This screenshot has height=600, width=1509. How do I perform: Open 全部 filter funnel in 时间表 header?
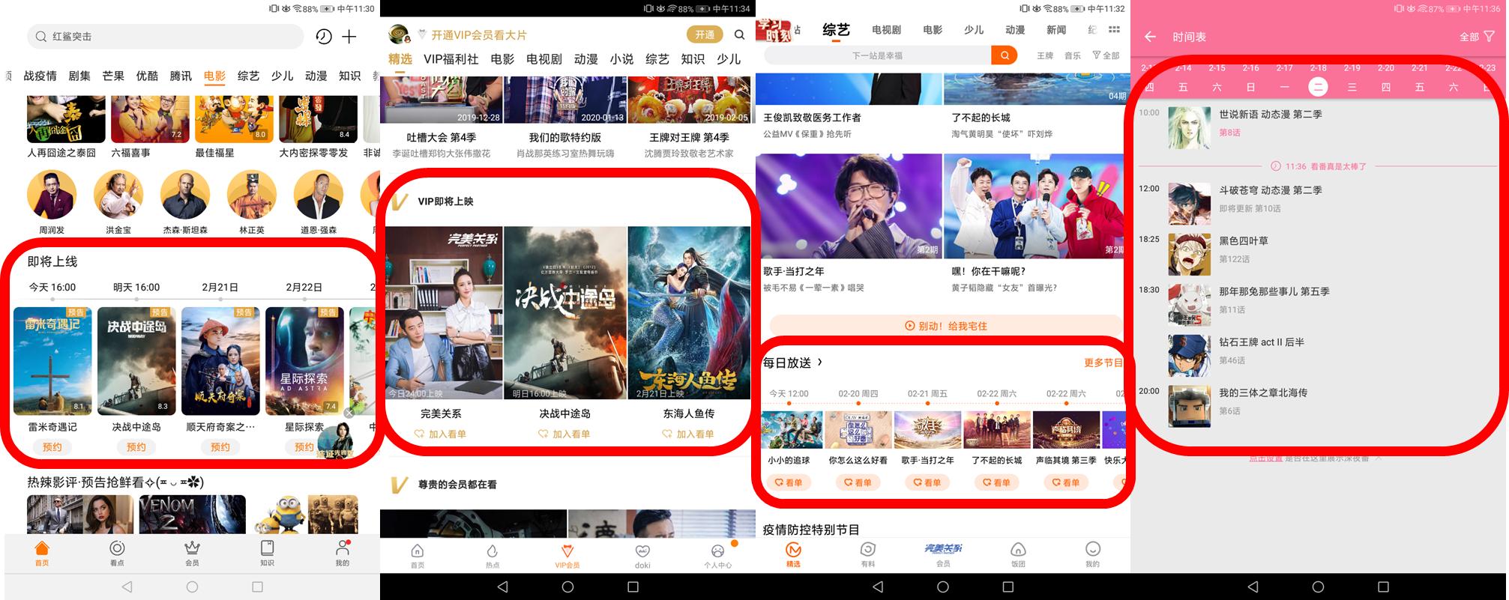click(1477, 37)
